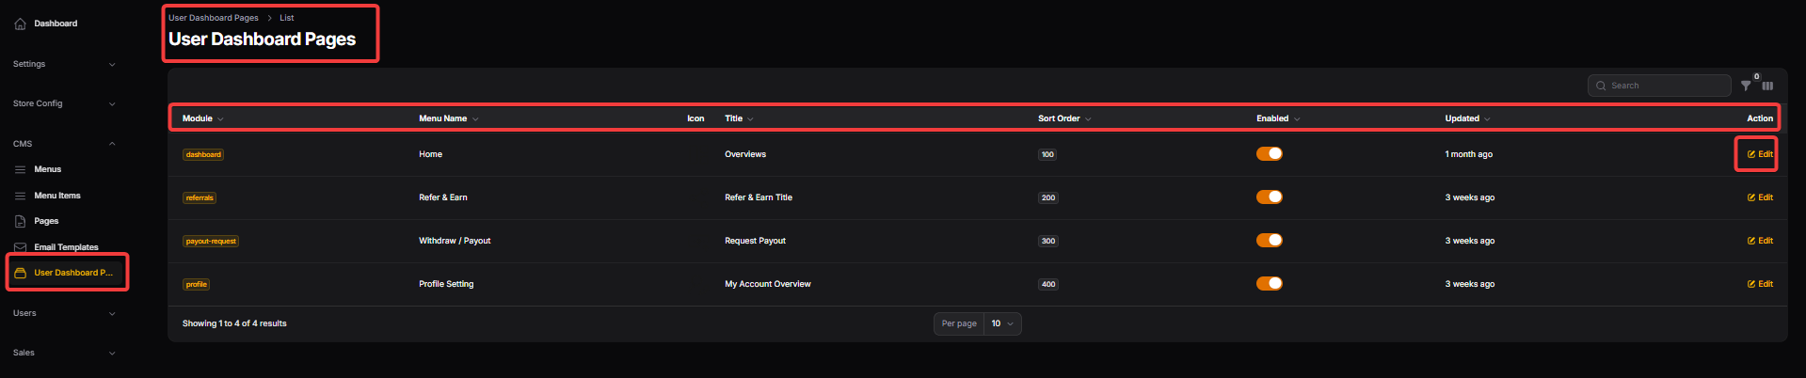Toggle Enabled for the payout-request row
This screenshot has width=1806, height=378.
[1269, 241]
